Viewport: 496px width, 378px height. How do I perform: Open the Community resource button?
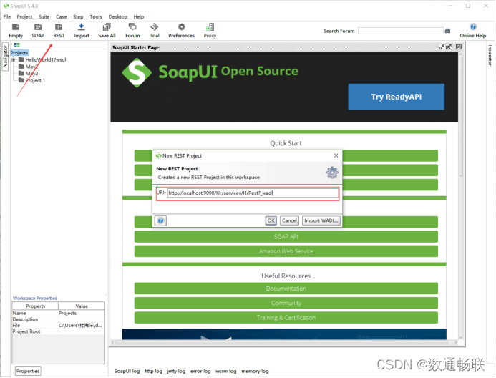click(286, 303)
